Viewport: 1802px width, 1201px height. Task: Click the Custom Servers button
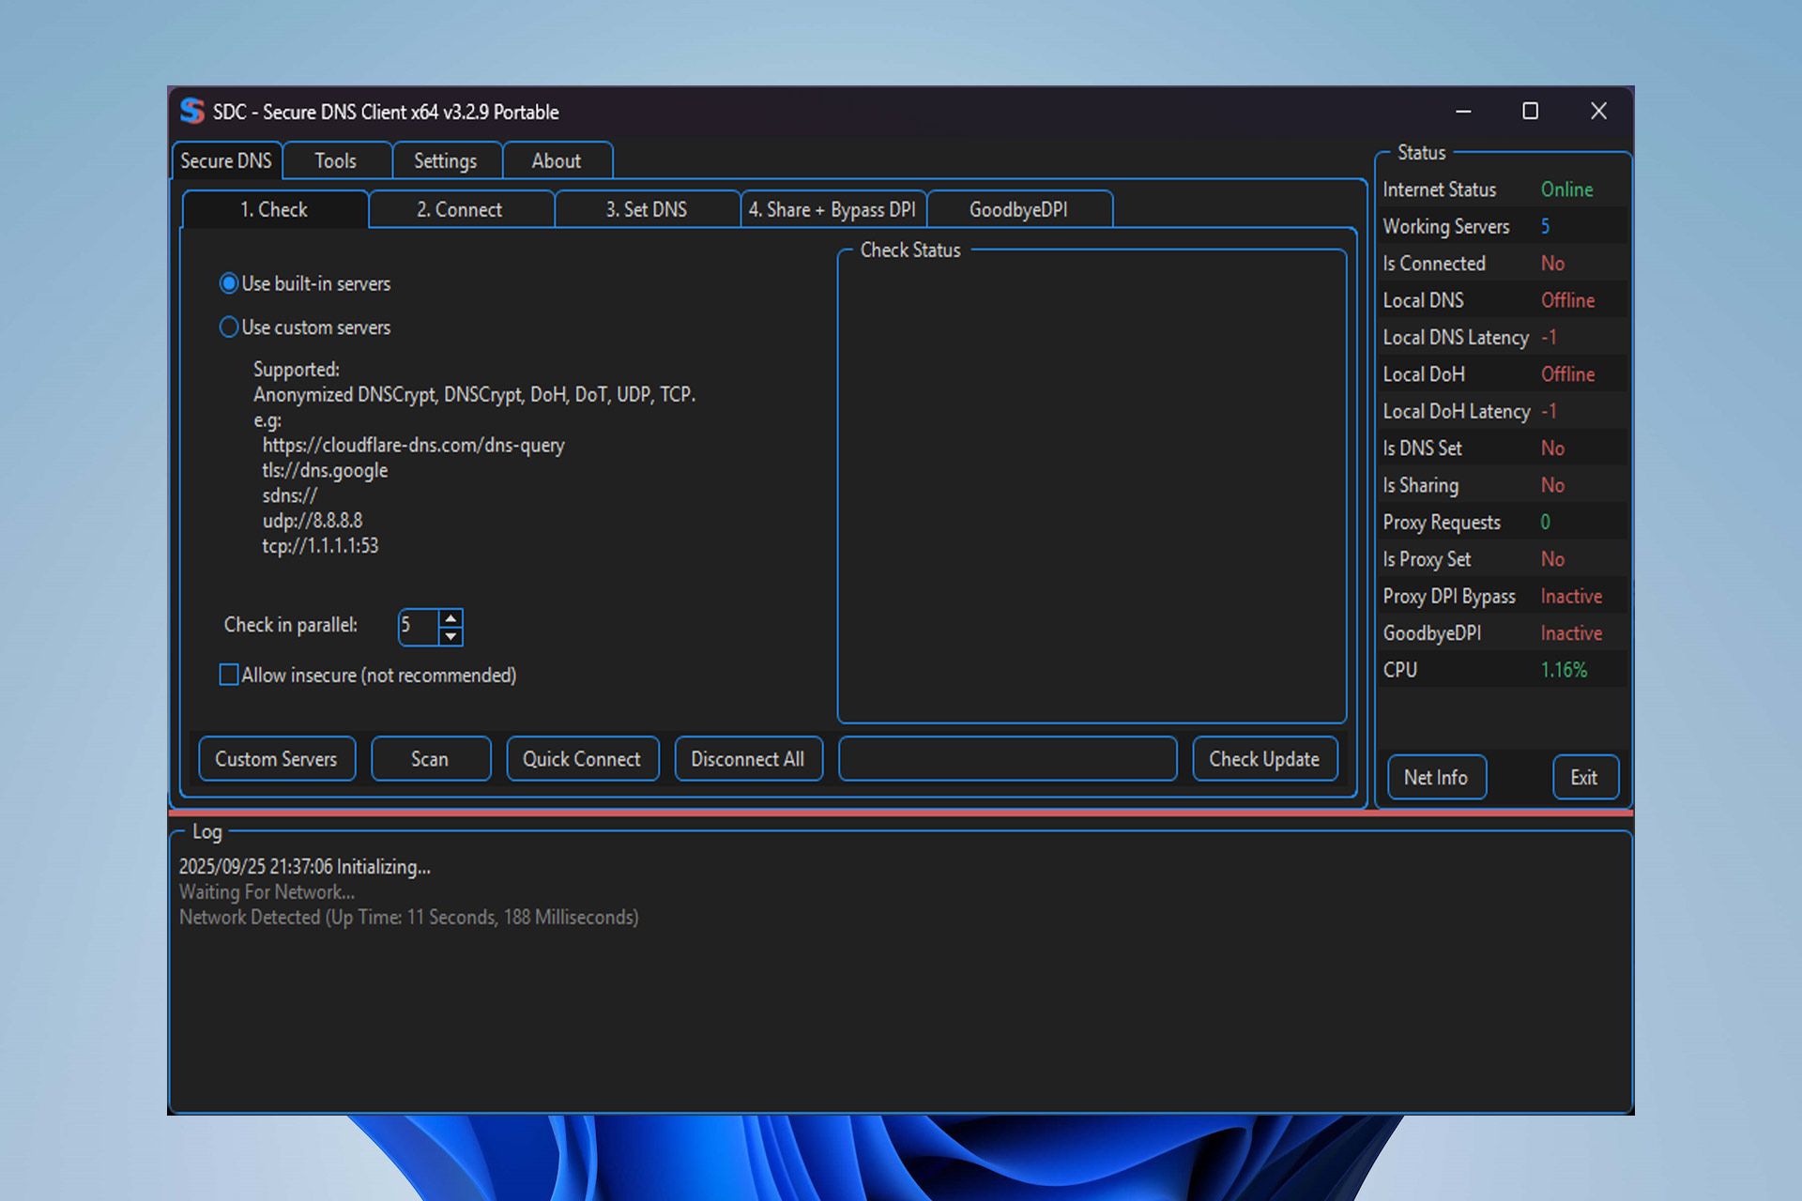pyautogui.click(x=276, y=759)
